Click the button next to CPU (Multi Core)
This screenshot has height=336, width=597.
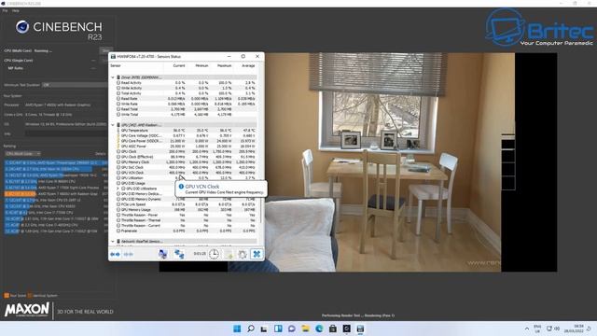pos(105,50)
